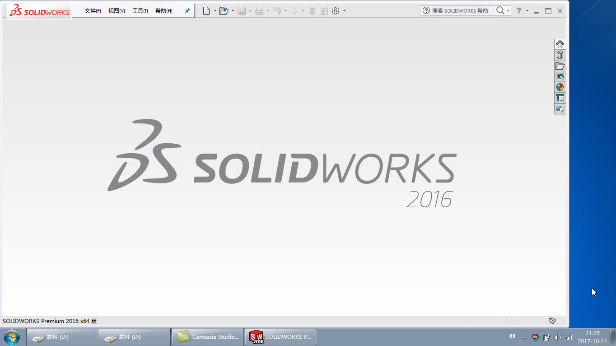Image resolution: width=616 pixels, height=346 pixels.
Task: Click the status bar tag icon
Action: 552,321
